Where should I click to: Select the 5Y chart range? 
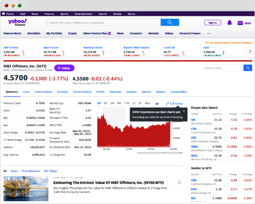point(140,103)
